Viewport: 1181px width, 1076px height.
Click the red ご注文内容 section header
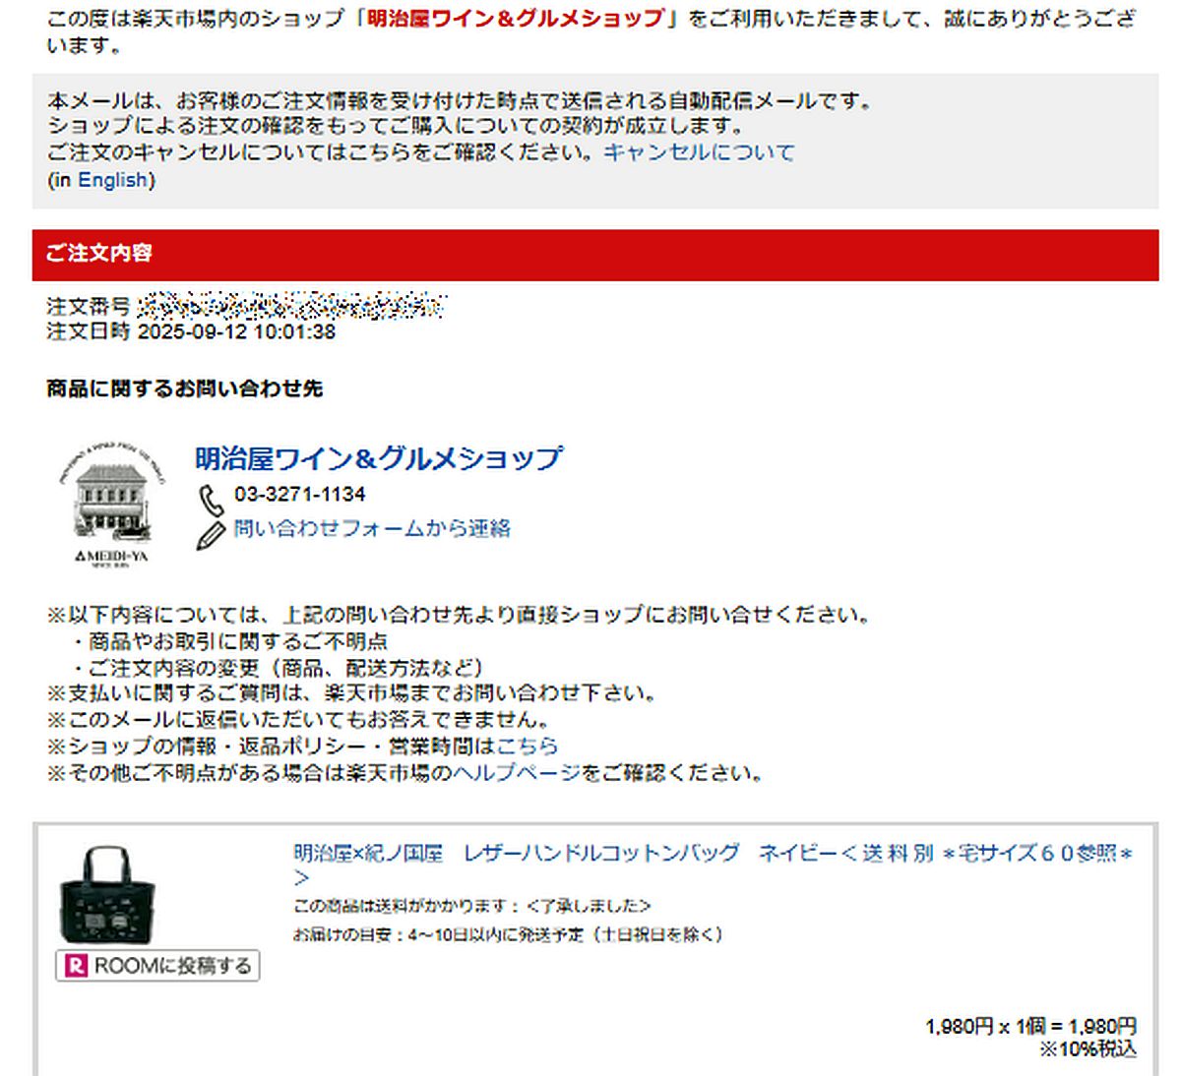coord(595,255)
